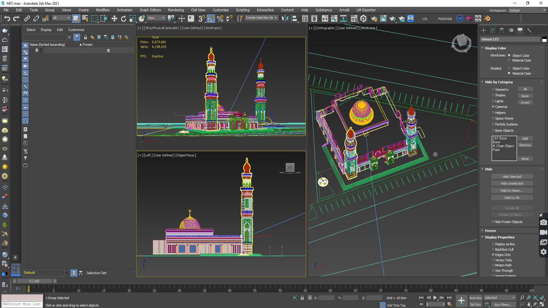The width and height of the screenshot is (548, 308).
Task: Toggle the Angle Snap icon
Action: click(211, 19)
